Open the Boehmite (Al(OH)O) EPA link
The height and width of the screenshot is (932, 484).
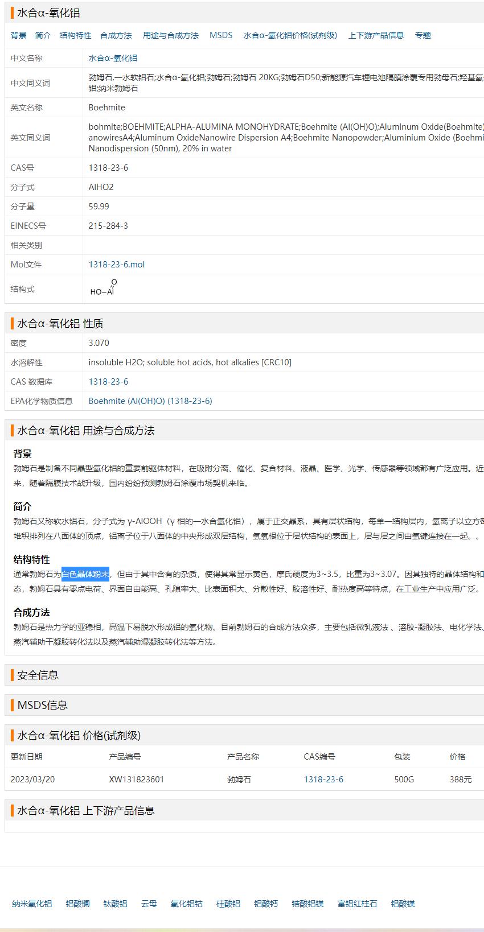click(150, 401)
